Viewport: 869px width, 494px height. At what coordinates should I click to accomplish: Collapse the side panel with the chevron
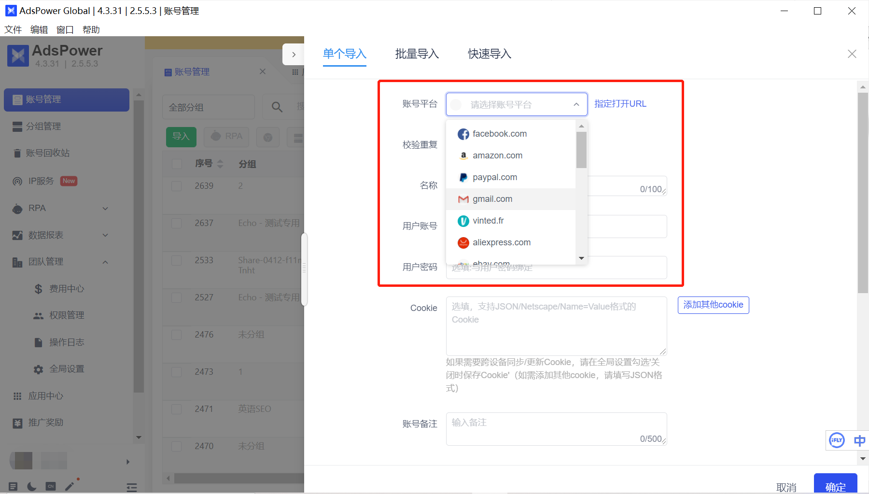(x=294, y=55)
